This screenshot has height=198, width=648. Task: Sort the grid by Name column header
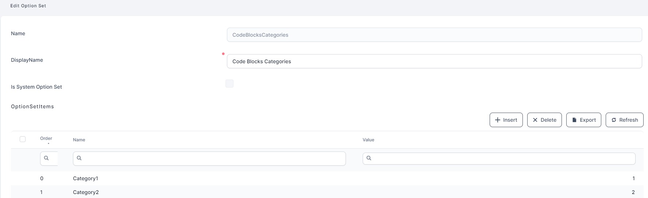point(79,140)
